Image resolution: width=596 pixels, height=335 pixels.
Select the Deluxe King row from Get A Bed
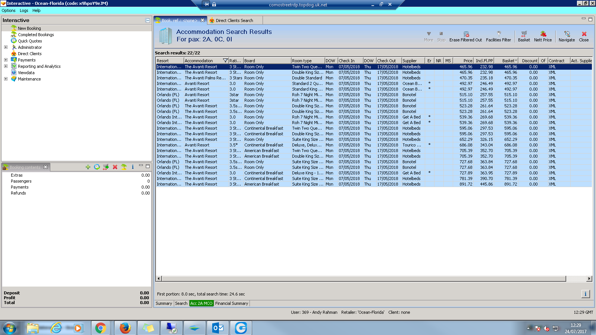[x=374, y=173]
